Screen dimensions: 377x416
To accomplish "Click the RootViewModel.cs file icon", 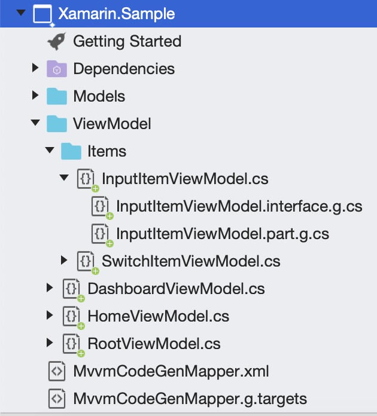I will pyautogui.click(x=73, y=345).
